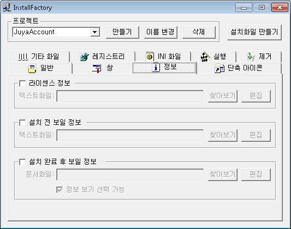291x229 pixels.
Task: Click the 라이센스 정보 text file field
Action: click(130, 96)
